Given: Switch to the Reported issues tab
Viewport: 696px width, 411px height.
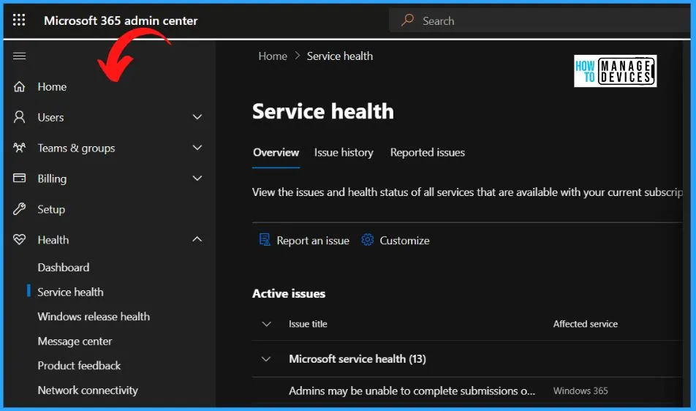Looking at the screenshot, I should tap(428, 153).
